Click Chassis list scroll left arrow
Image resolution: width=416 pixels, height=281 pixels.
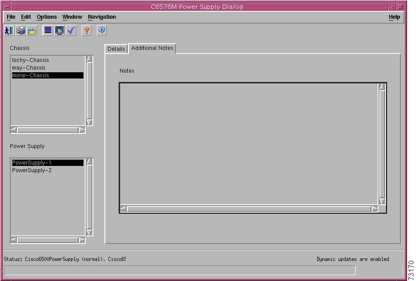coord(13,130)
